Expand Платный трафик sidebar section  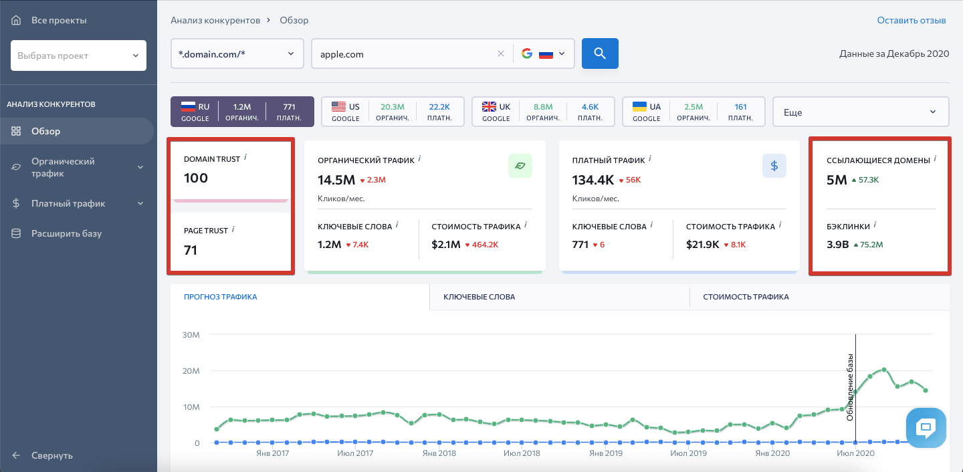[x=140, y=204]
